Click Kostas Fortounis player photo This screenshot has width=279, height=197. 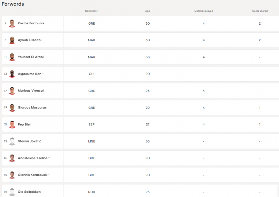[12, 24]
